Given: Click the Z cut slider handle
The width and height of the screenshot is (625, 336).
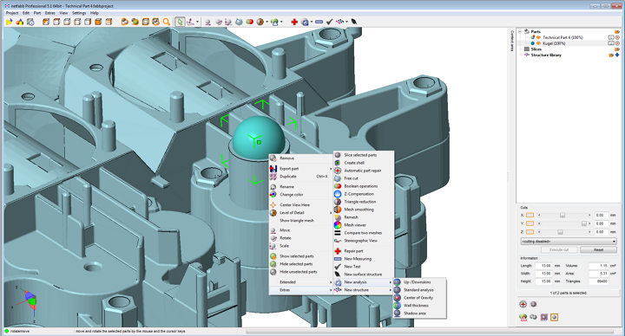Looking at the screenshot, I should 560,232.
